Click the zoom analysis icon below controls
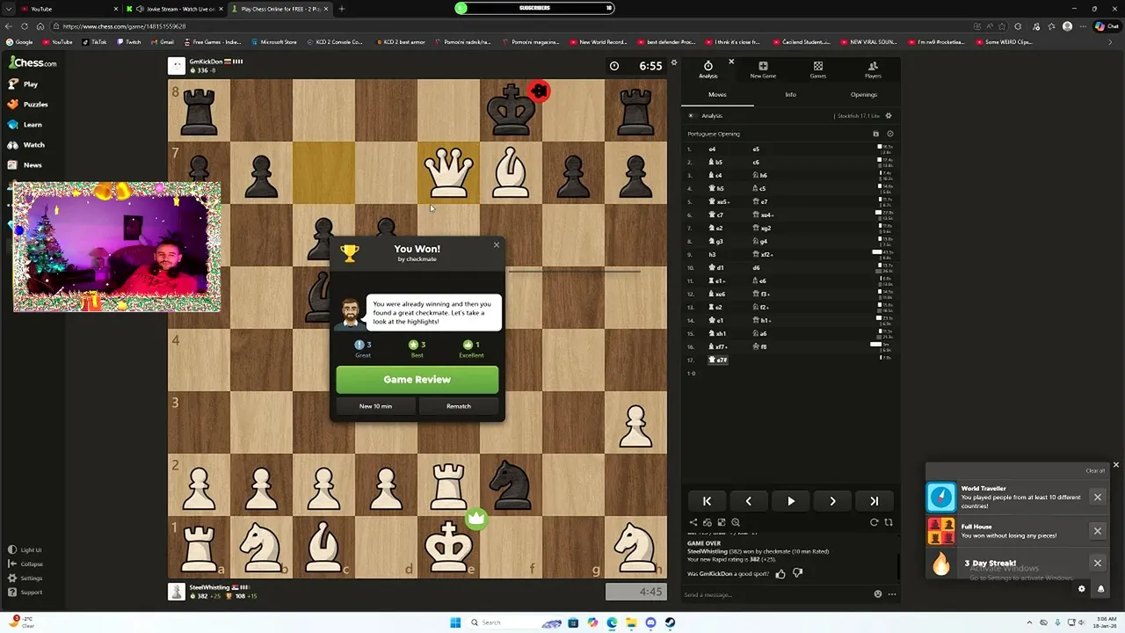 coord(736,522)
